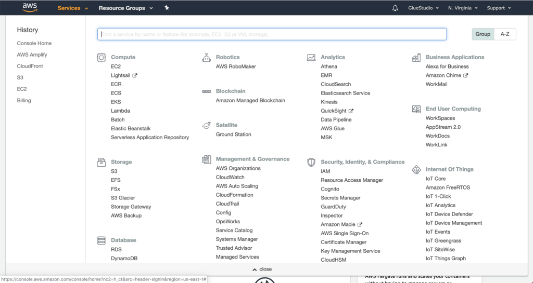Open IoT Core service
The image size is (533, 283).
436,179
